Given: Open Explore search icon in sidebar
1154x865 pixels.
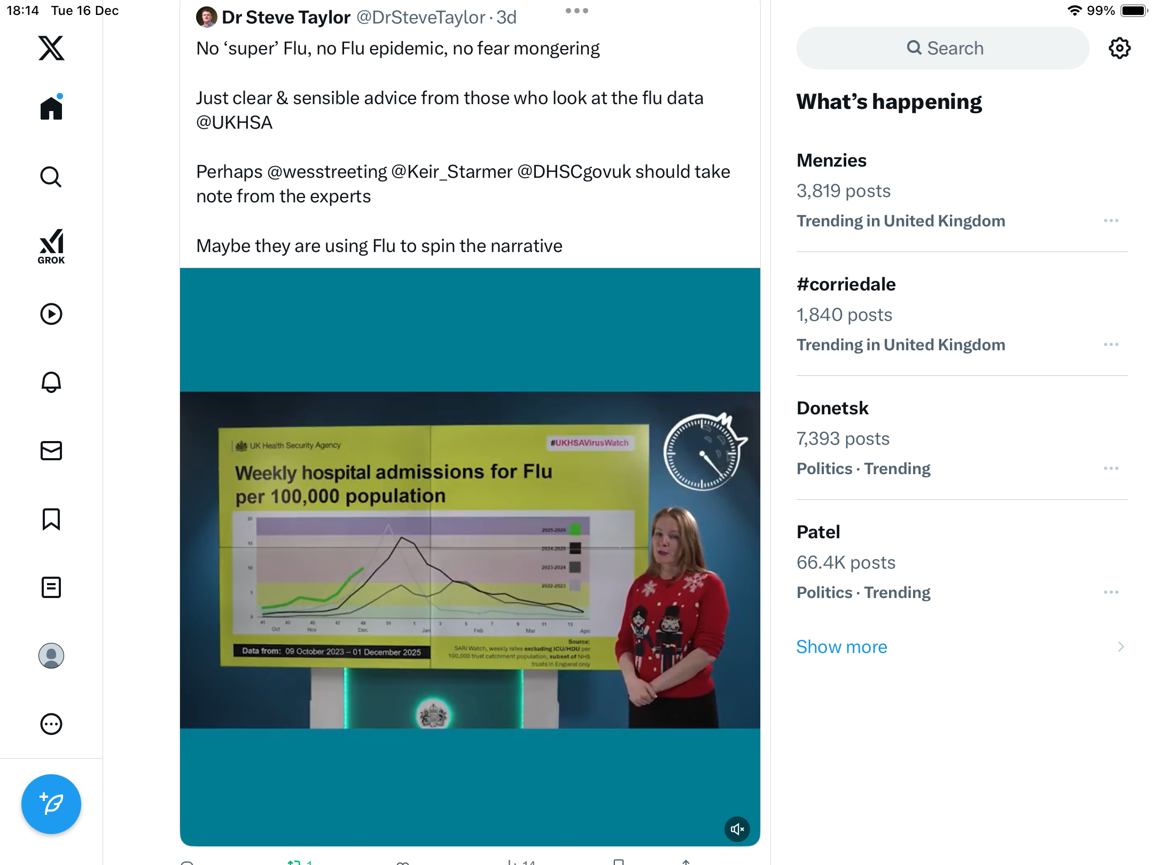Looking at the screenshot, I should pos(51,177).
